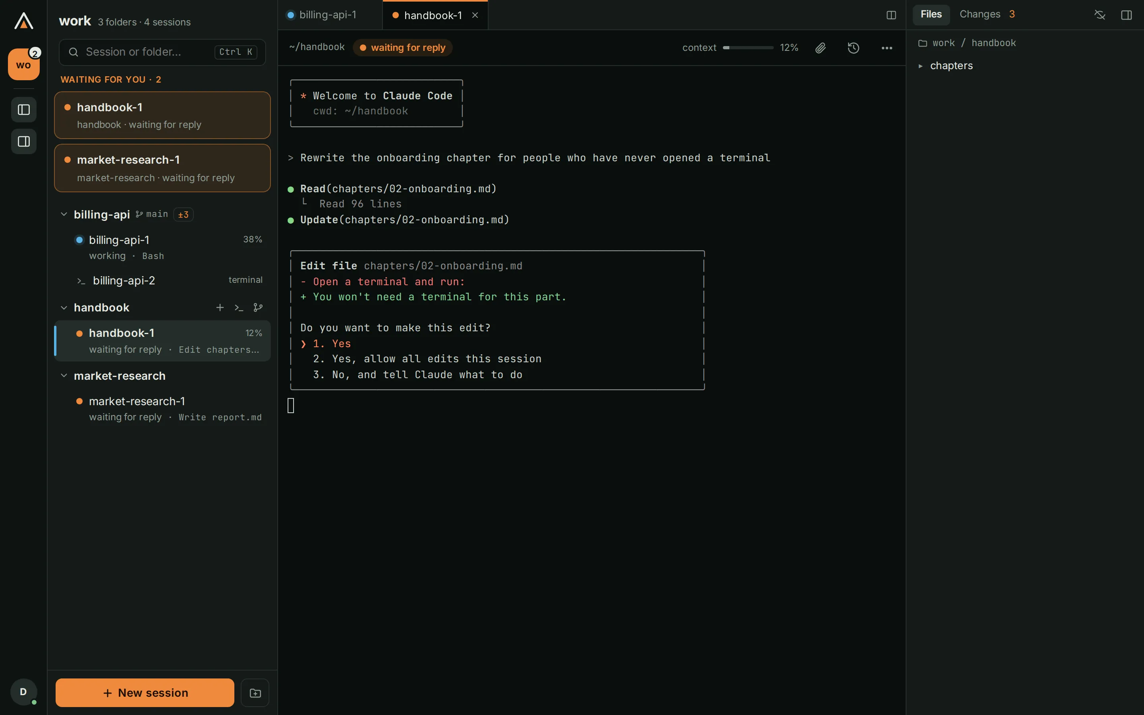The height and width of the screenshot is (715, 1144).
Task: Select market-research-1 session in folder list
Action: pyautogui.click(x=162, y=409)
